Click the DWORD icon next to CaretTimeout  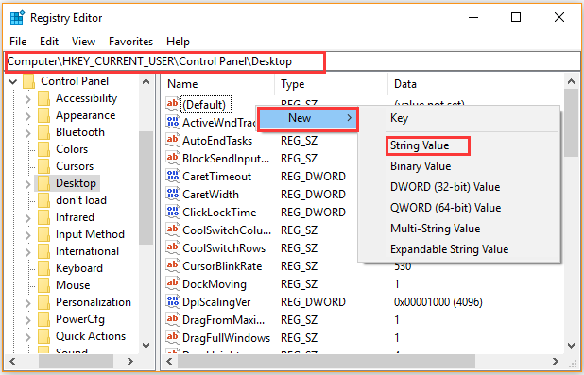point(172,176)
